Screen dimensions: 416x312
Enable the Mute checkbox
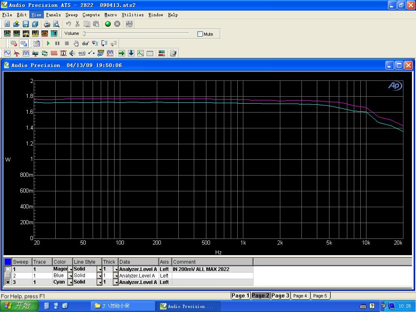[x=200, y=34]
